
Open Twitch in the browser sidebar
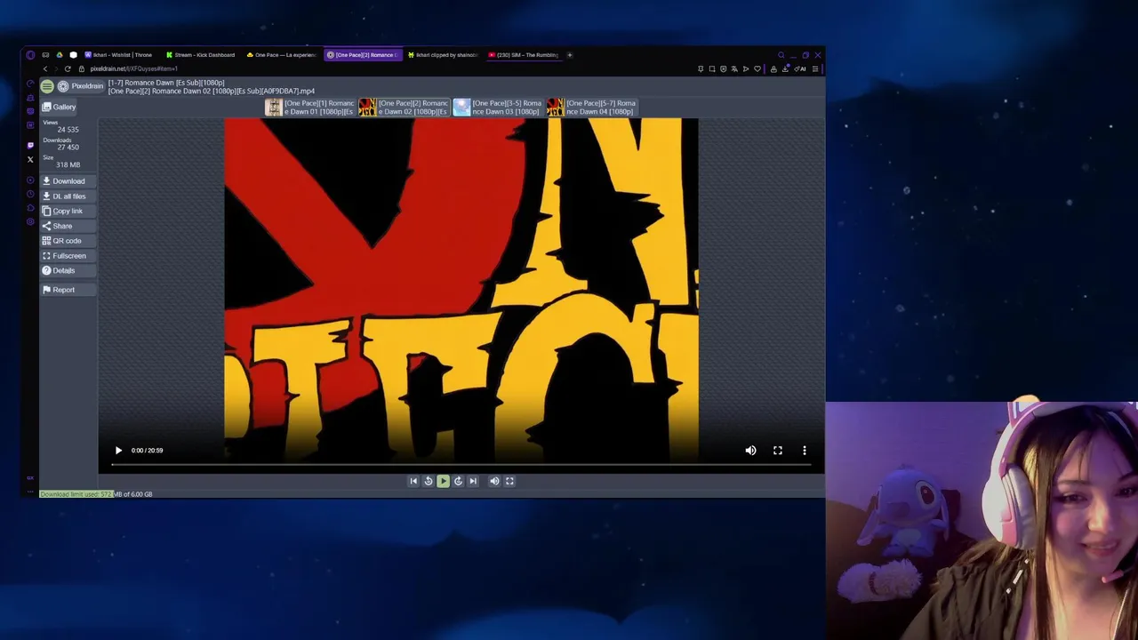point(30,145)
